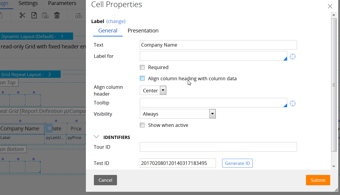
Task: Collapse the IDENTIFIERS section
Action: click(x=96, y=137)
